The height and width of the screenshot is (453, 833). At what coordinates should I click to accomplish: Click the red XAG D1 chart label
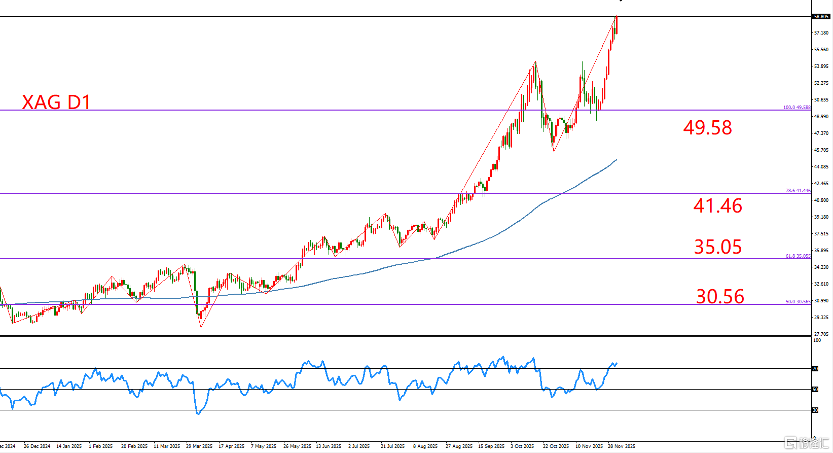click(56, 102)
